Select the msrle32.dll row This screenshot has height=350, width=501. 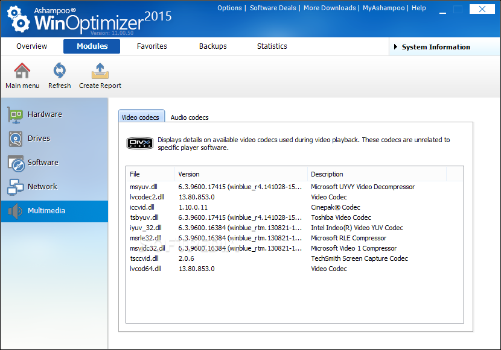(x=295, y=238)
